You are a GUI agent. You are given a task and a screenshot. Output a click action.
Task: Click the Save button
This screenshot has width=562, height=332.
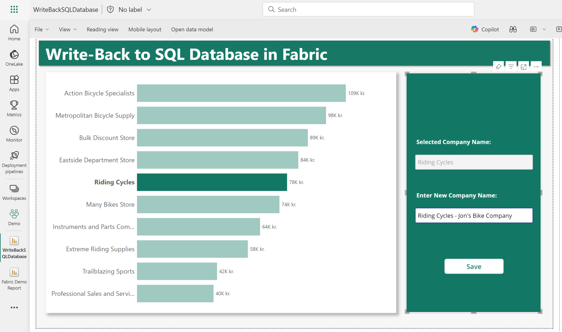pos(474,266)
